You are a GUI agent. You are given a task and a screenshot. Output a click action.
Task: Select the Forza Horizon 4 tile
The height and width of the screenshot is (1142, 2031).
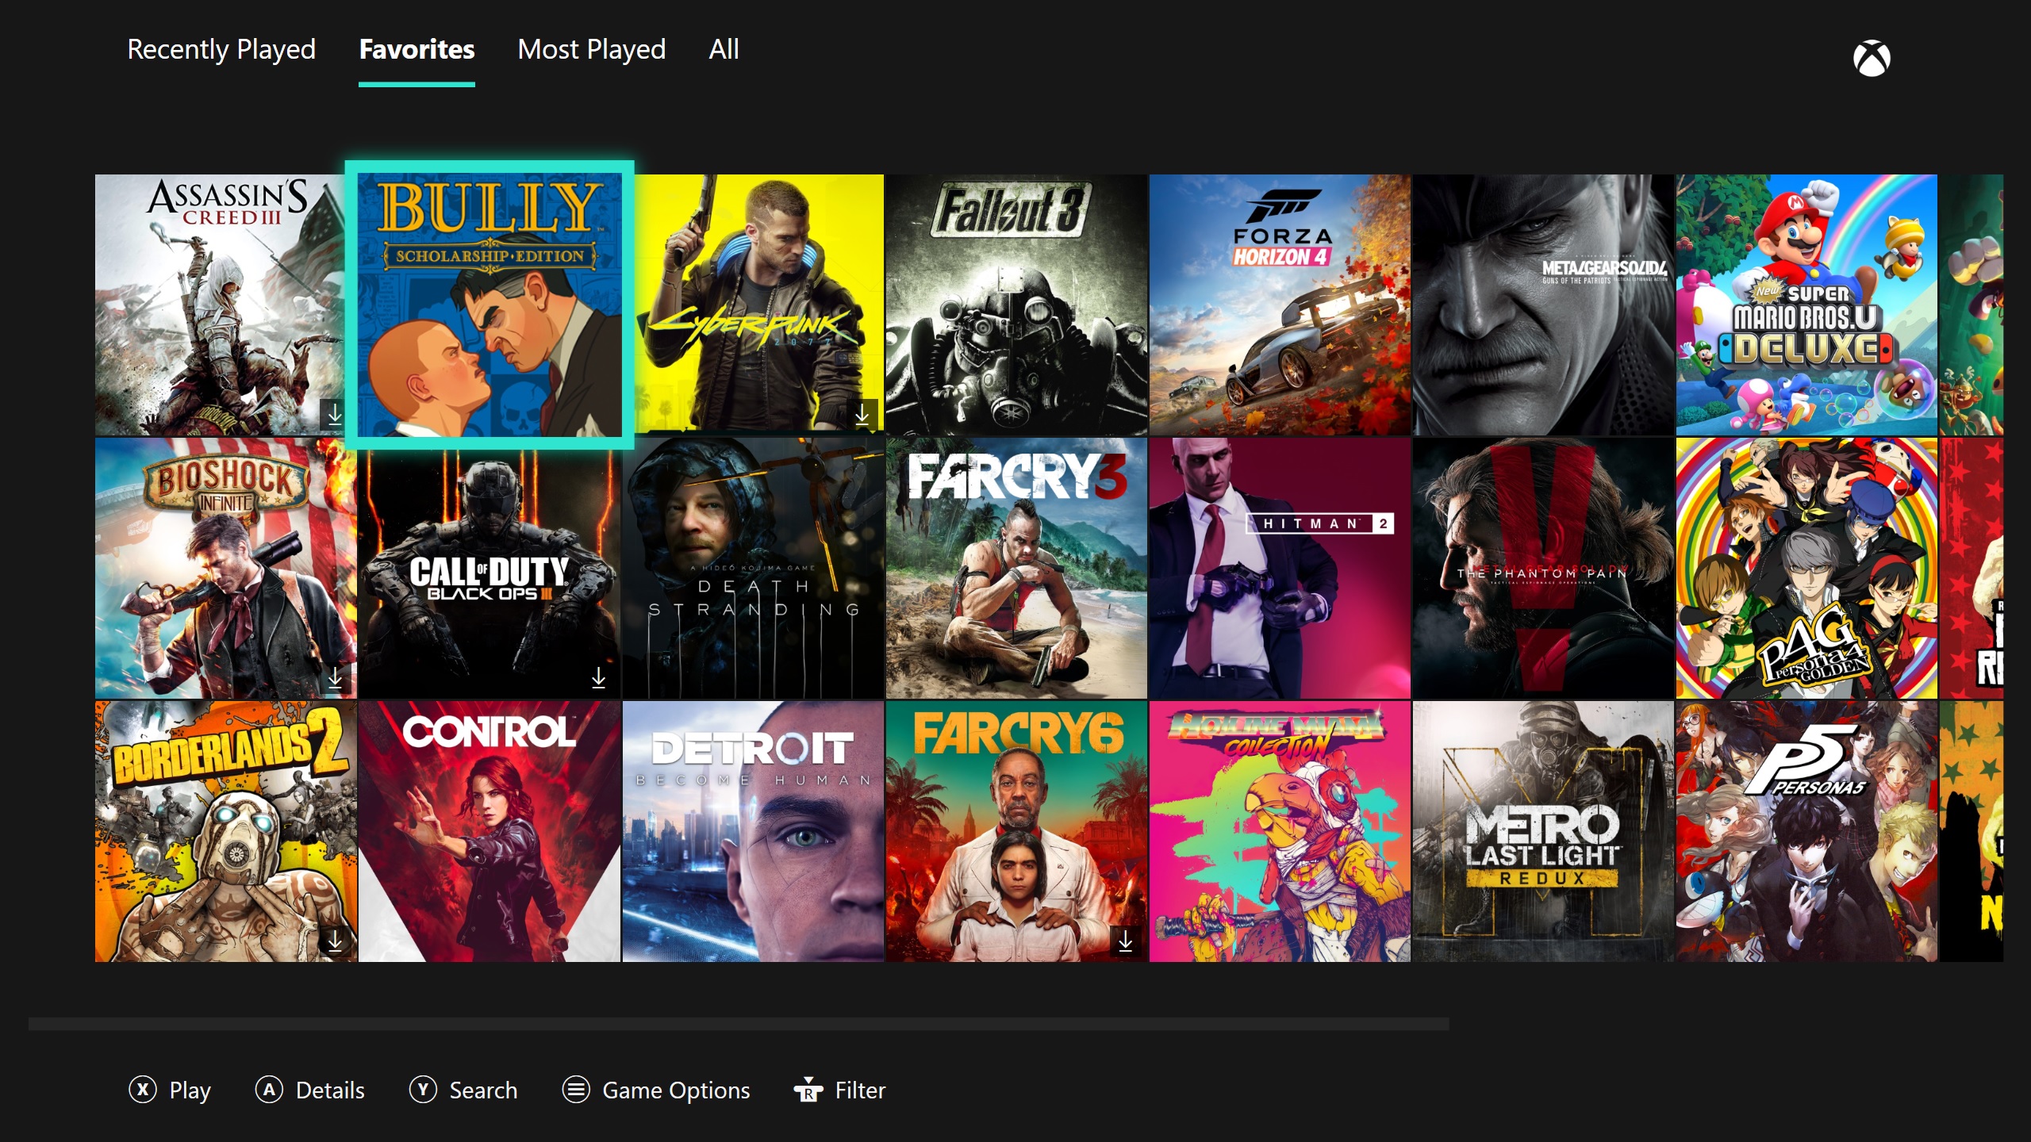coord(1280,305)
